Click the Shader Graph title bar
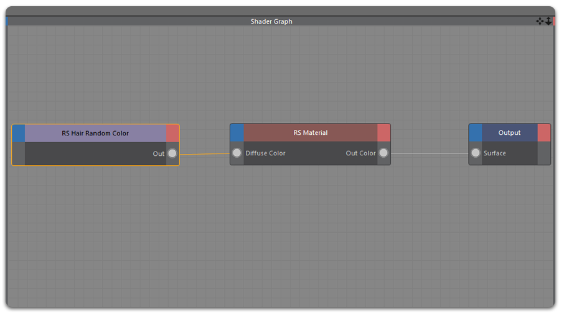The image size is (564, 313). tap(271, 21)
